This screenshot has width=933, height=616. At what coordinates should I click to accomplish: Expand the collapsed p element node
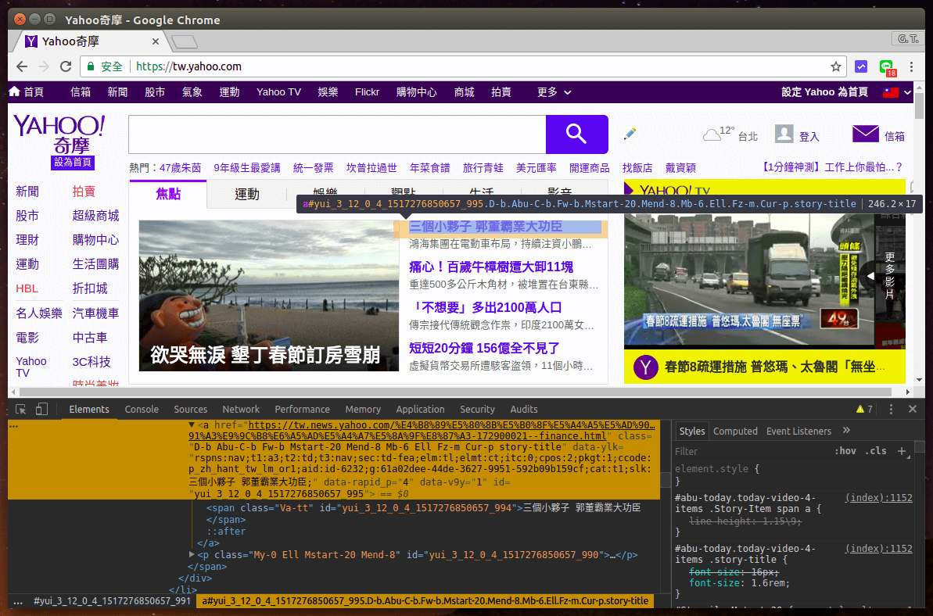[x=192, y=555]
